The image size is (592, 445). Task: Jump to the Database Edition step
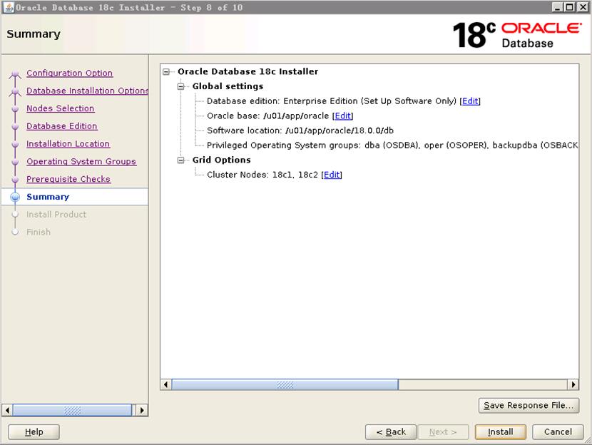62,126
